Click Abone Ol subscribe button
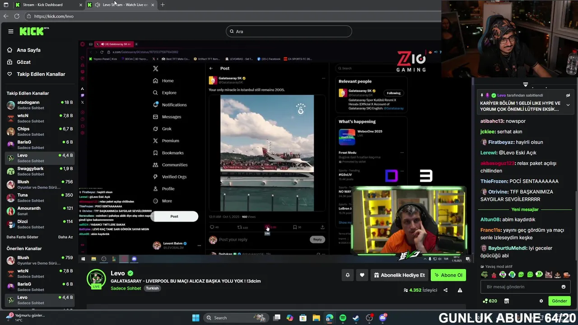Screen dimensions: 578x325 click(x=448, y=275)
